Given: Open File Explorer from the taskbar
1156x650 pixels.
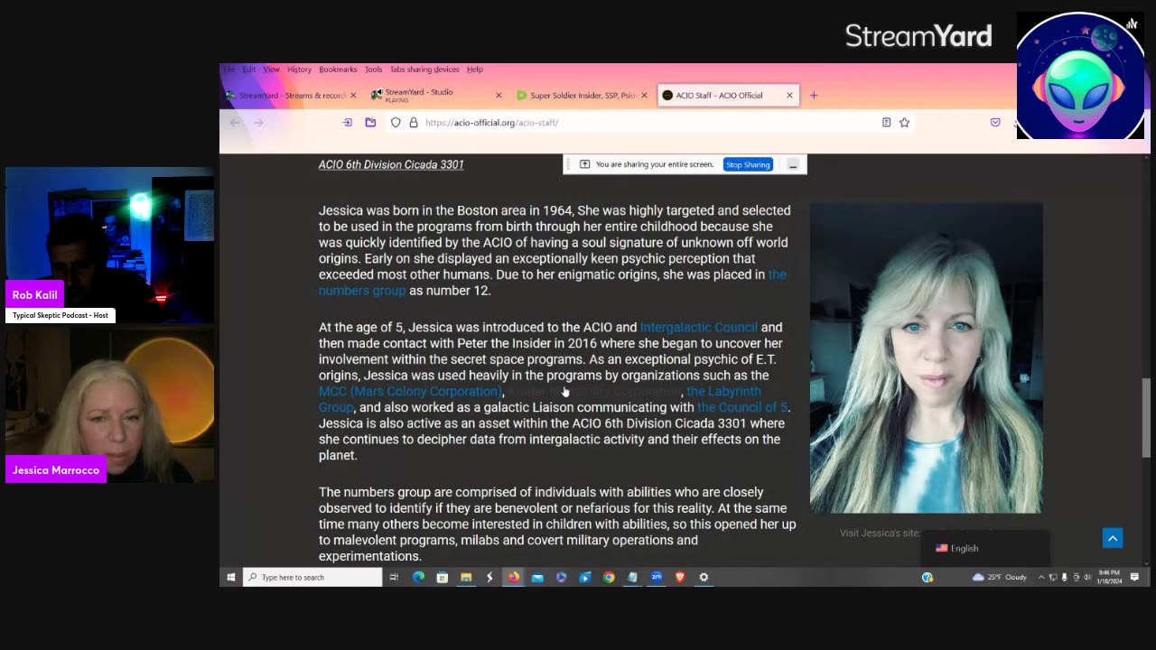Looking at the screenshot, I should click(466, 577).
